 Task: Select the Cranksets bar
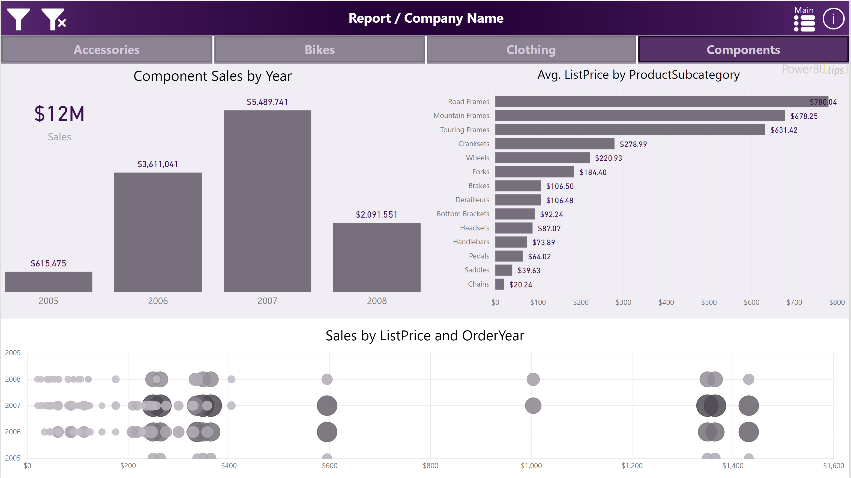coord(555,144)
